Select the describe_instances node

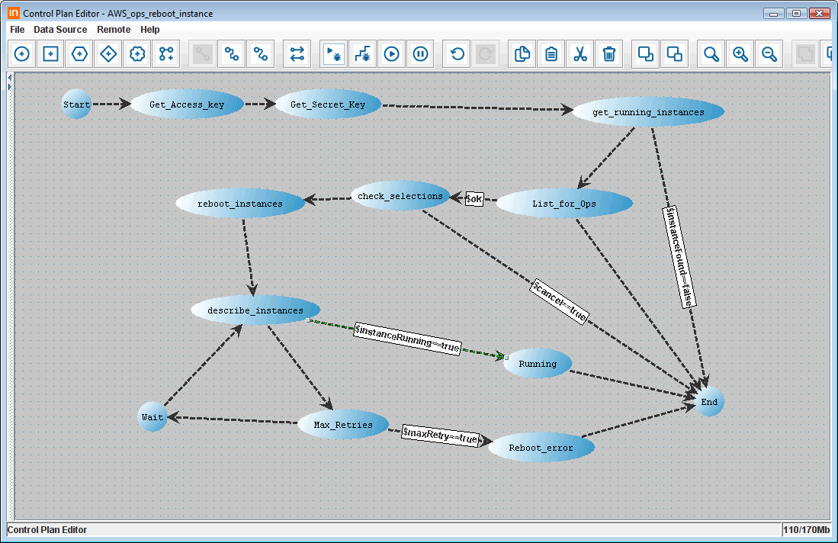coord(255,310)
